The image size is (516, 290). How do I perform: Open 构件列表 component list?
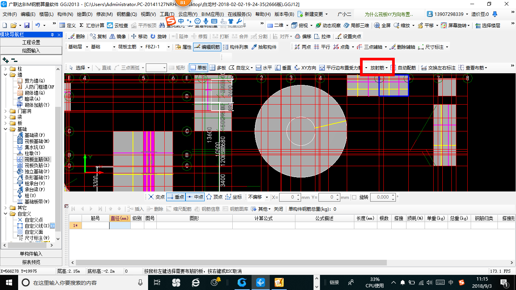click(x=236, y=47)
